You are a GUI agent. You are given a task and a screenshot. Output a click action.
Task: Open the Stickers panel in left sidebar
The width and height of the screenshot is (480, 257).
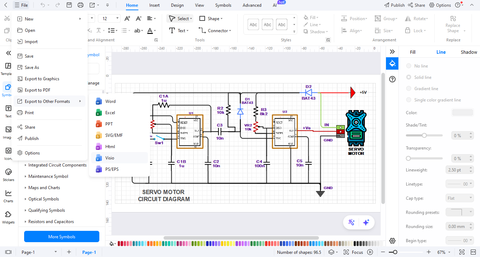8,175
